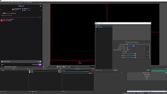
Task: Adjust the Browser volume slider in Audio Mixer
Action: coord(76,73)
